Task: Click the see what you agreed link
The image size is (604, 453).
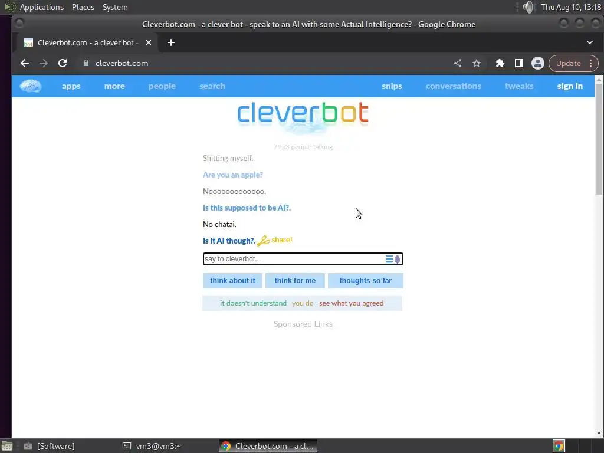Action: click(352, 303)
